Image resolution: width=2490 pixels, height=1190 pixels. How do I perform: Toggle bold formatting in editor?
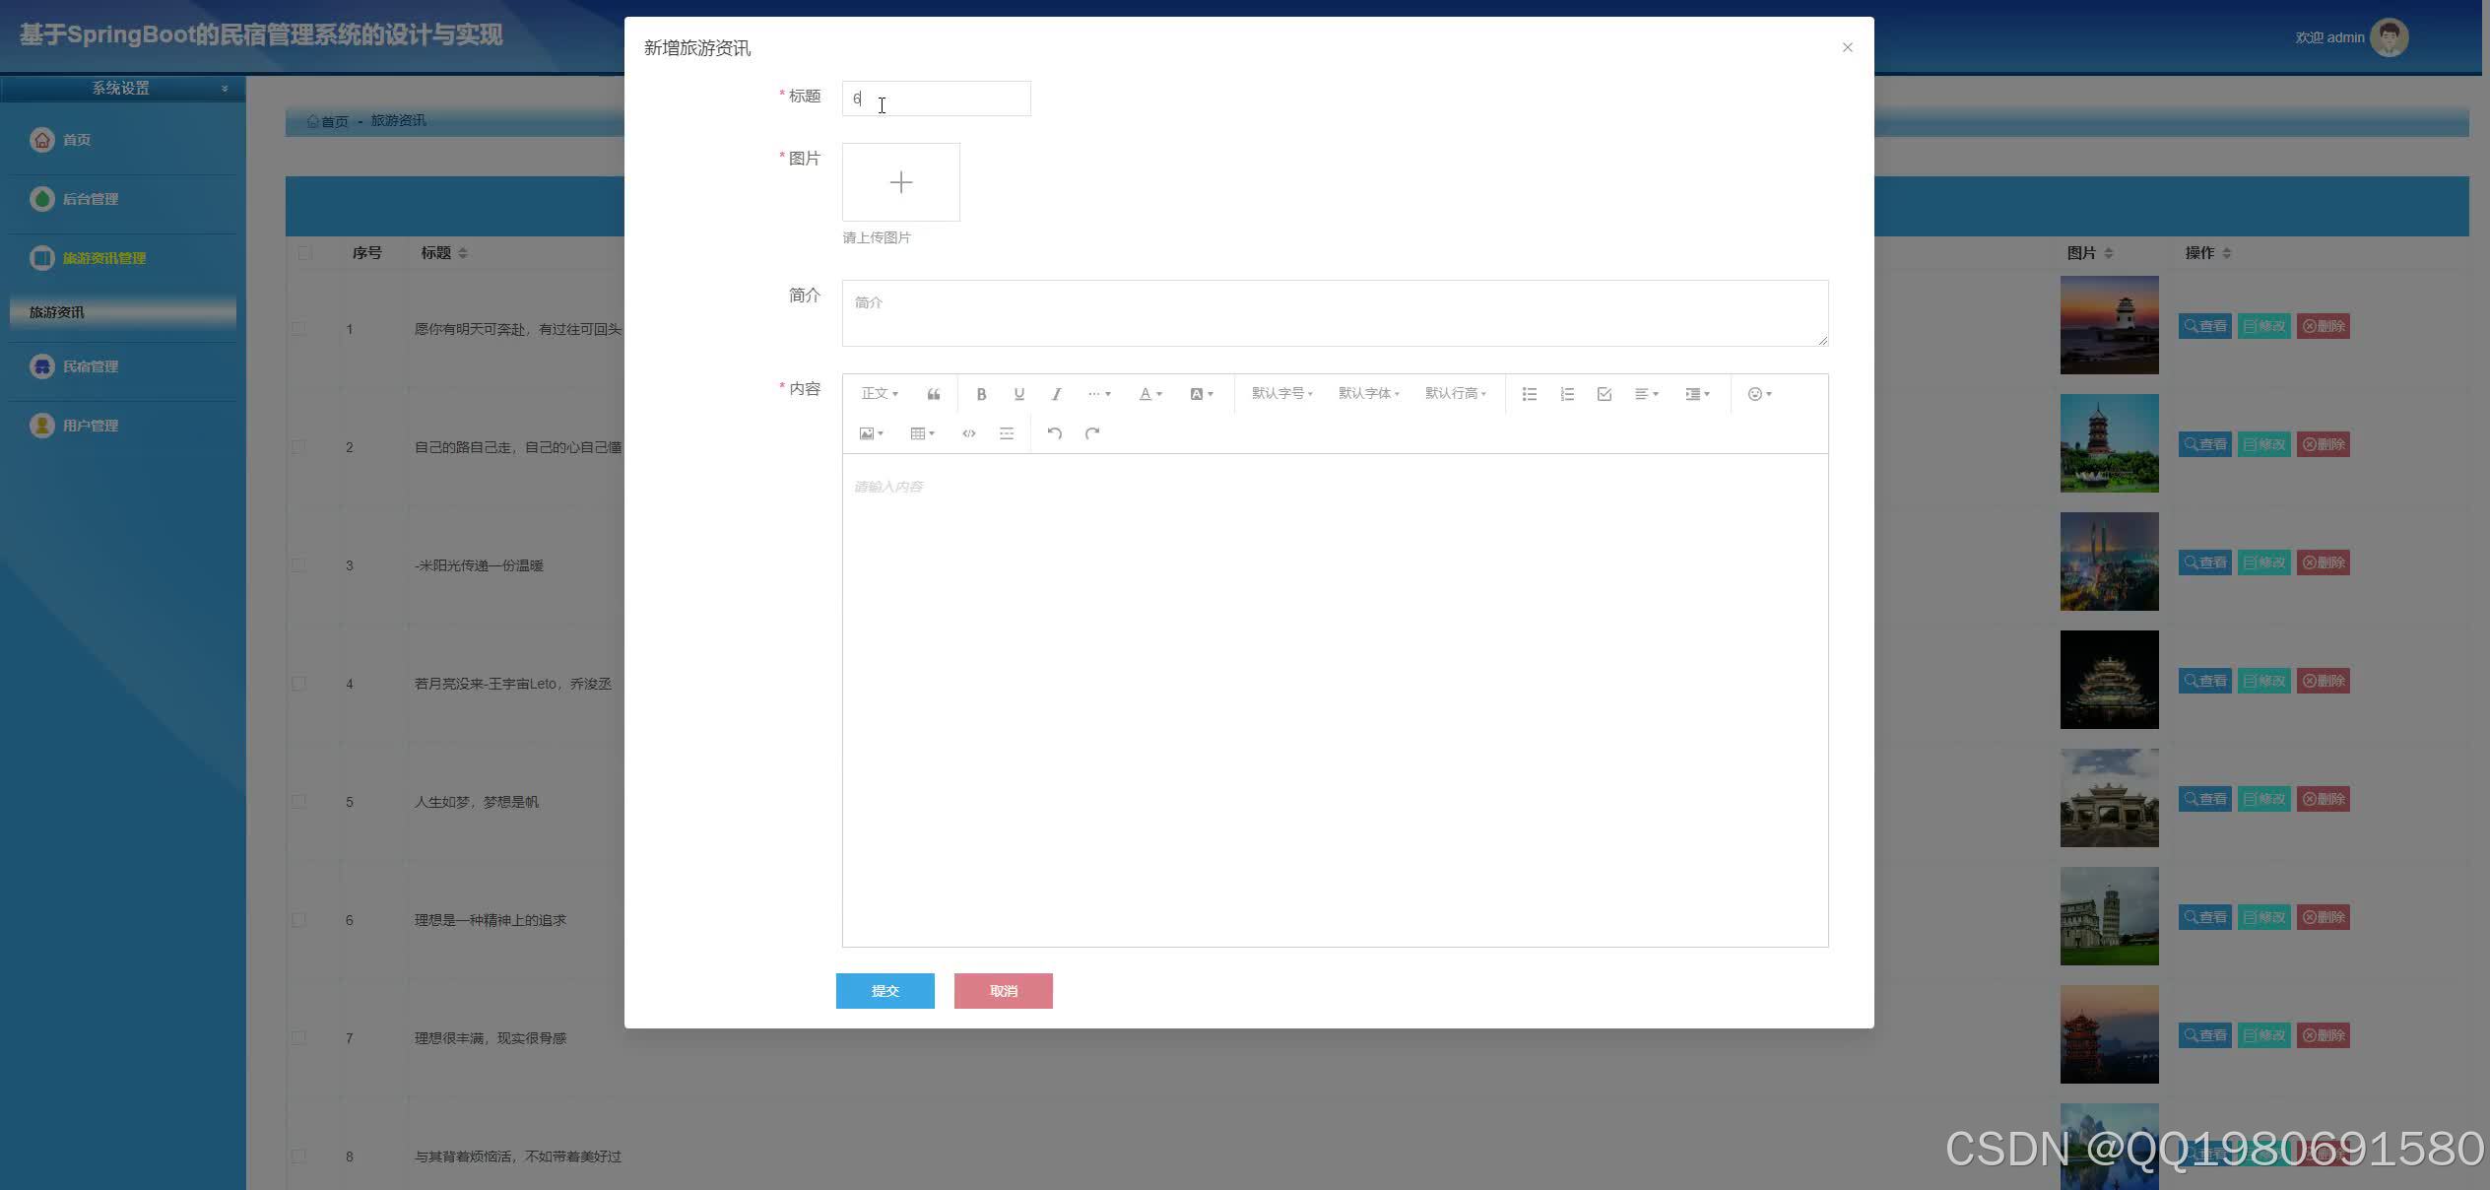click(x=981, y=394)
